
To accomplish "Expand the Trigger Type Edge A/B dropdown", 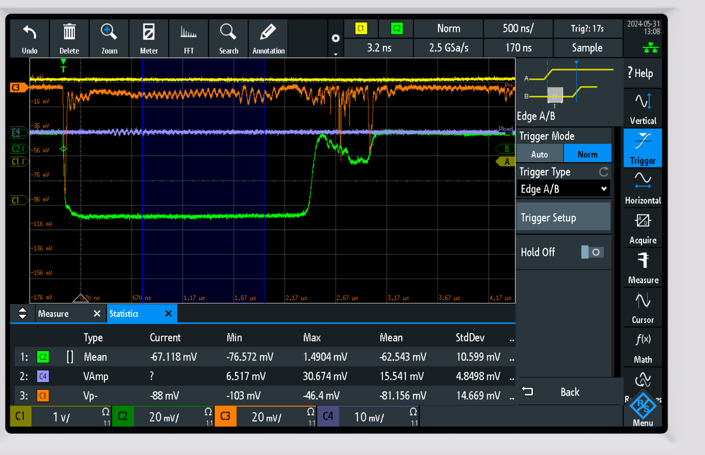I will click(563, 189).
